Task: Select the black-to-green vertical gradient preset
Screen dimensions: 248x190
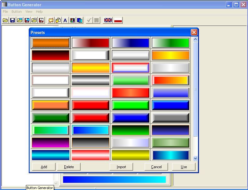Action: (131, 130)
